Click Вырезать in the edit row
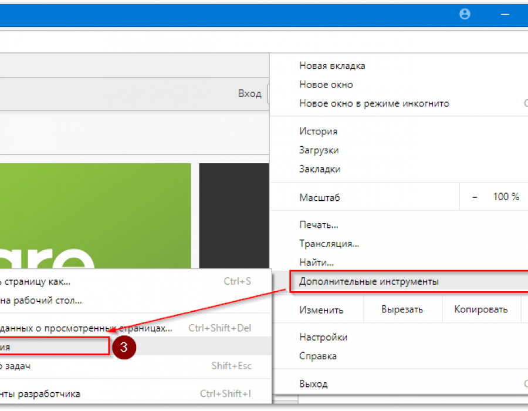528x411 pixels. tap(402, 309)
